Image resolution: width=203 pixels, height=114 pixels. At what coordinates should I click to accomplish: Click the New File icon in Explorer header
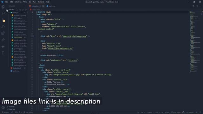tap(17, 9)
